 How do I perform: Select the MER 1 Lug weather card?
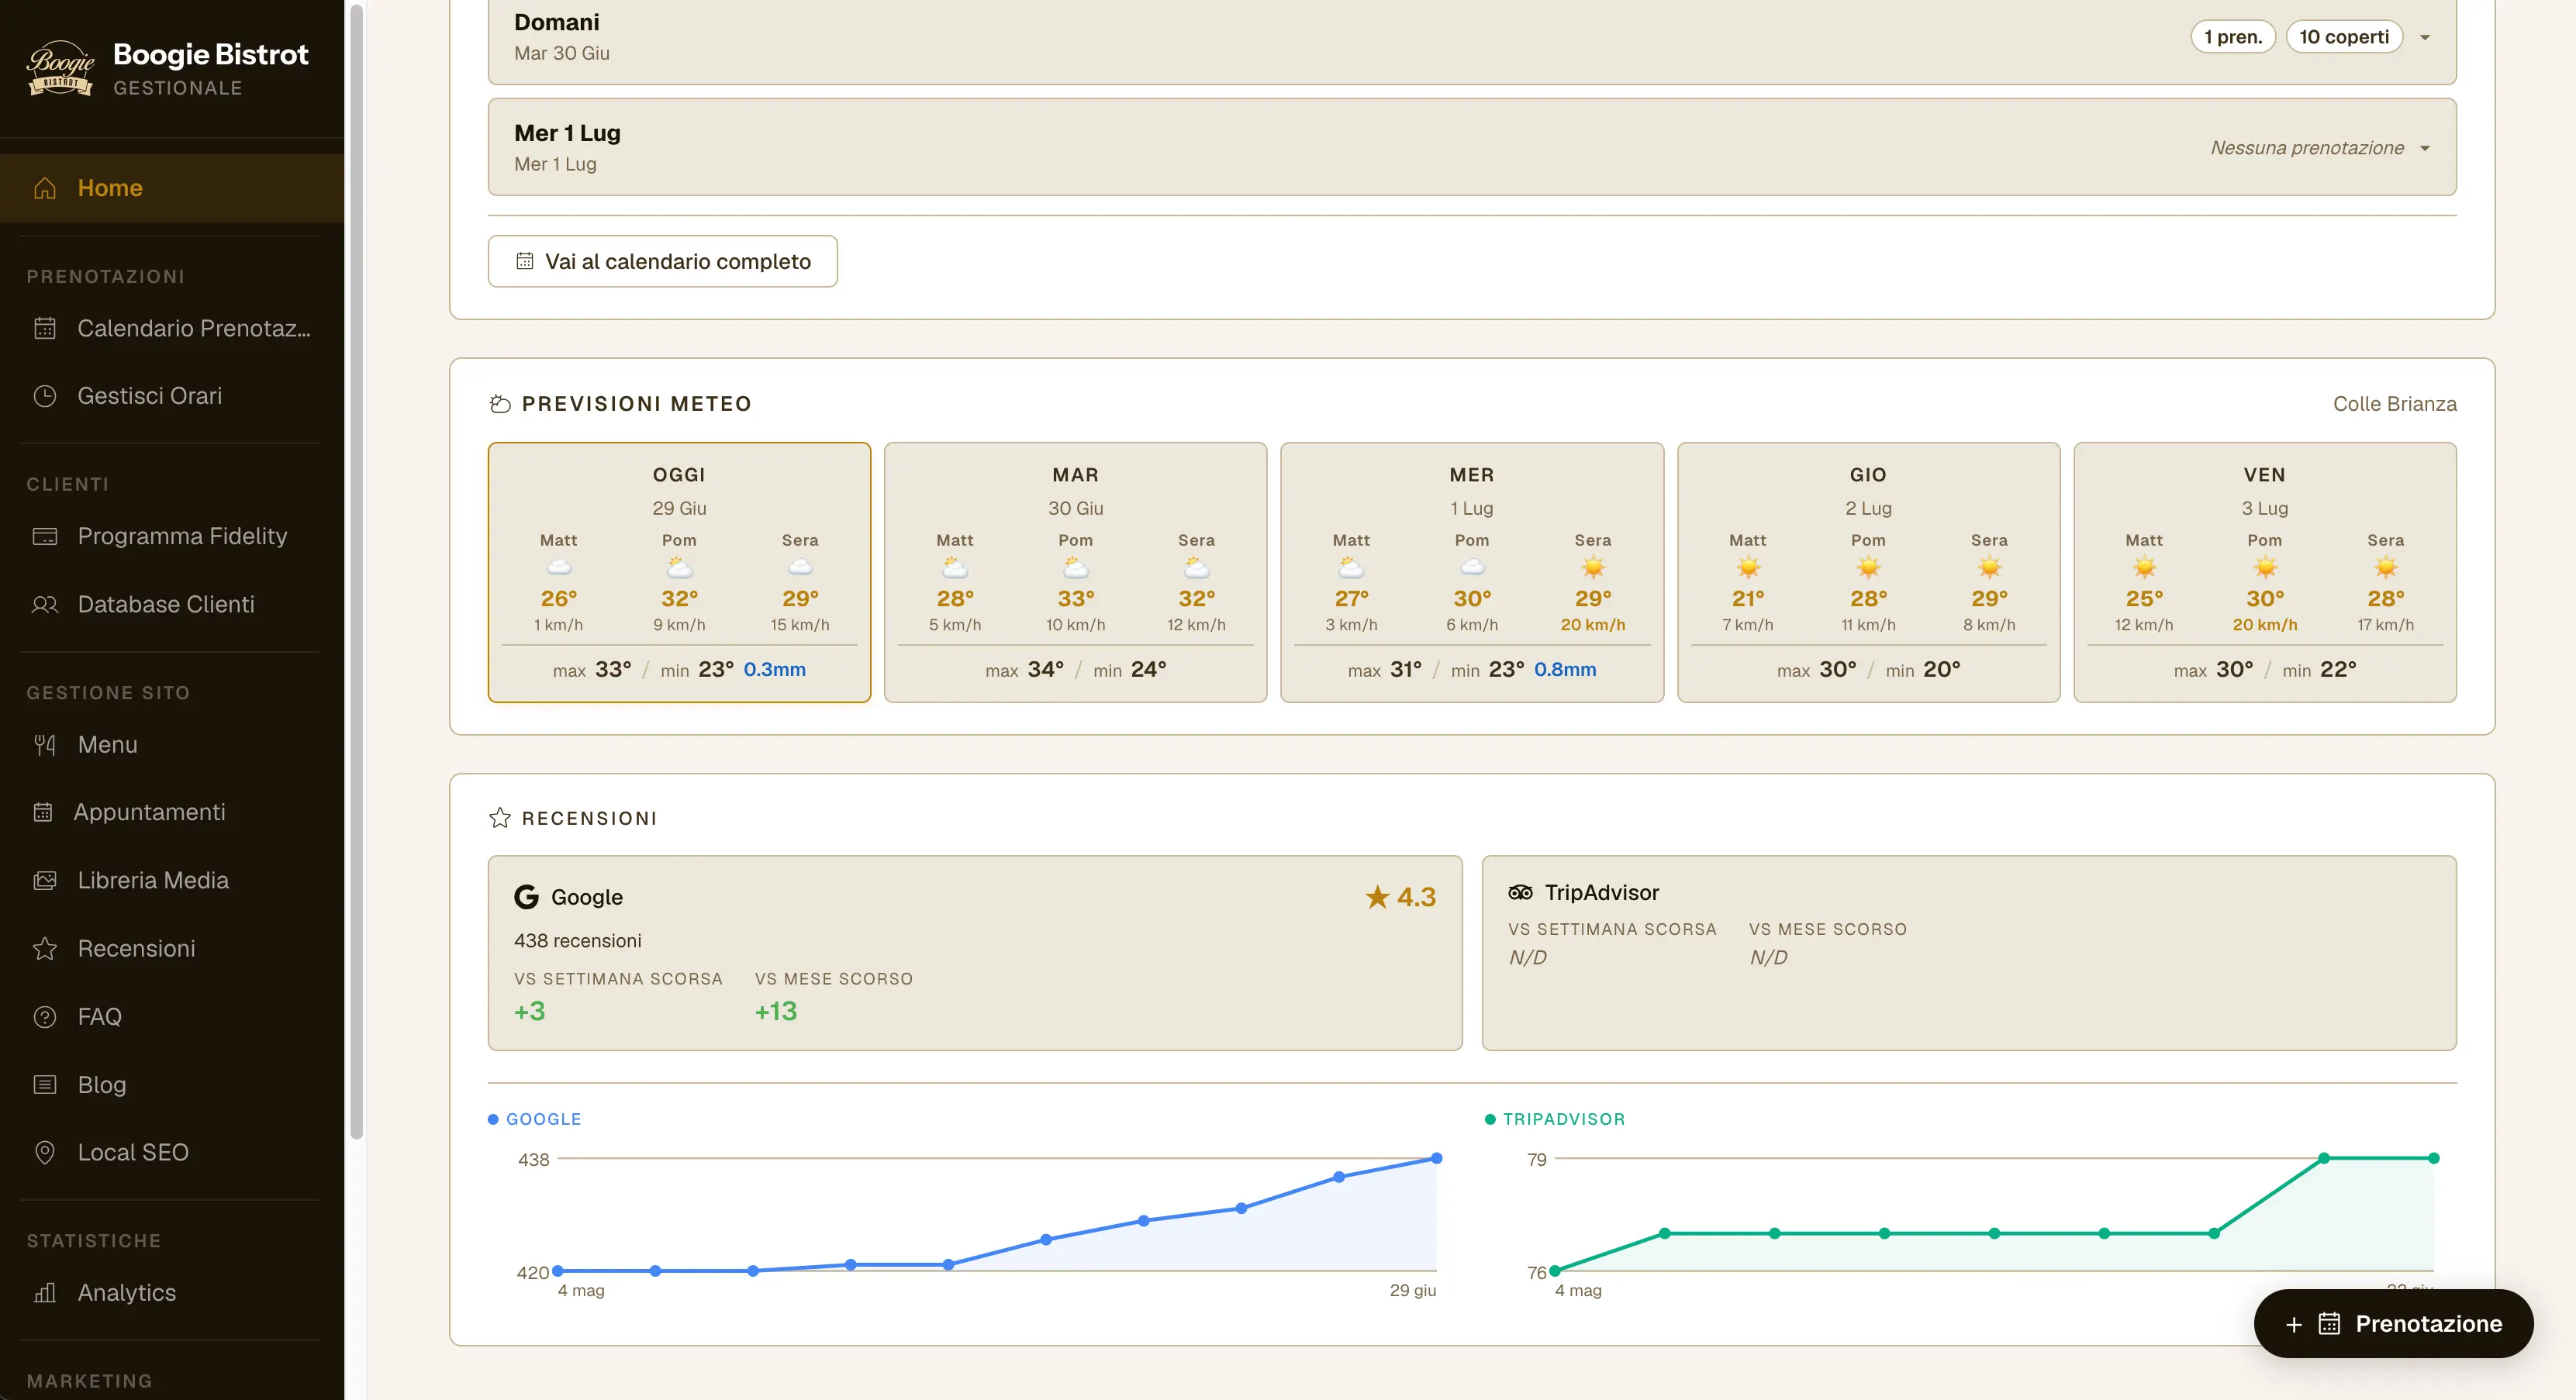(1472, 572)
